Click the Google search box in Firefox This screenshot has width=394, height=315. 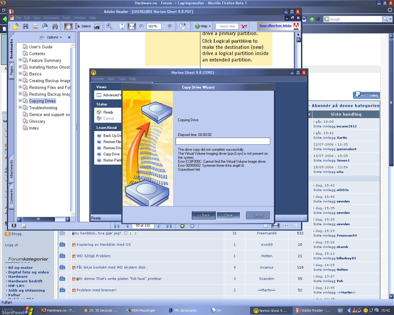click(x=353, y=19)
